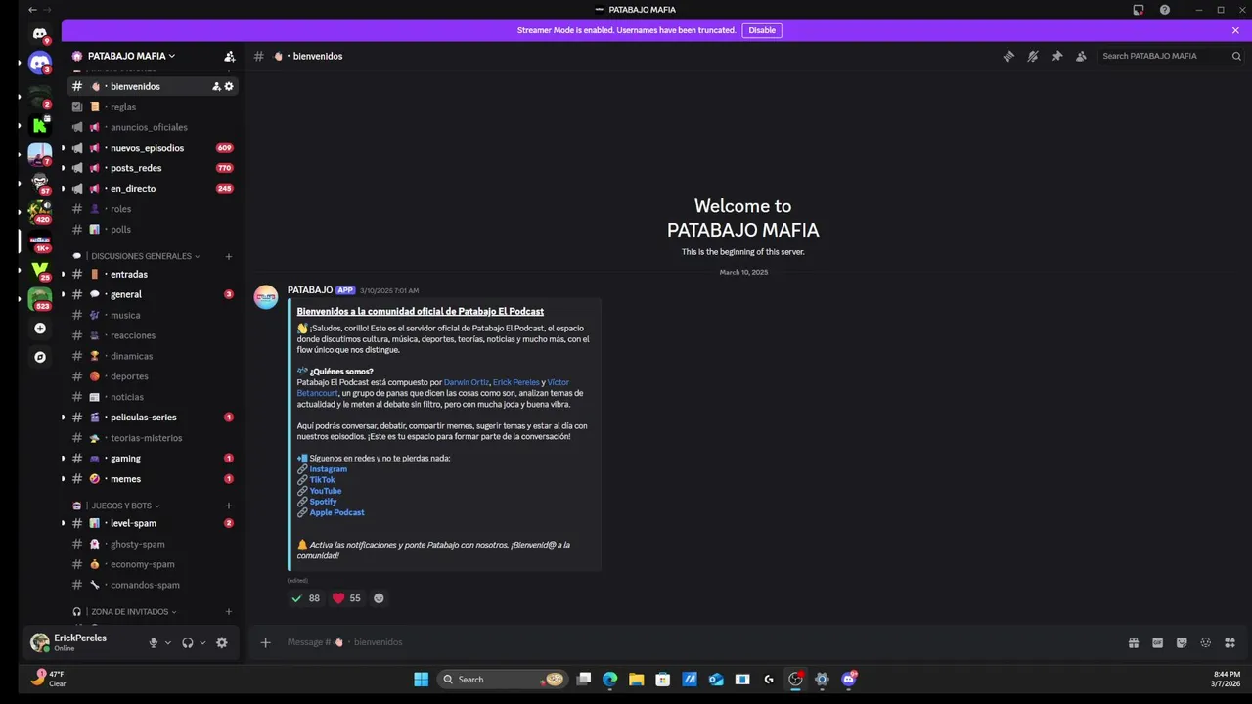
Task: Open the Spotify link
Action: coord(323,502)
